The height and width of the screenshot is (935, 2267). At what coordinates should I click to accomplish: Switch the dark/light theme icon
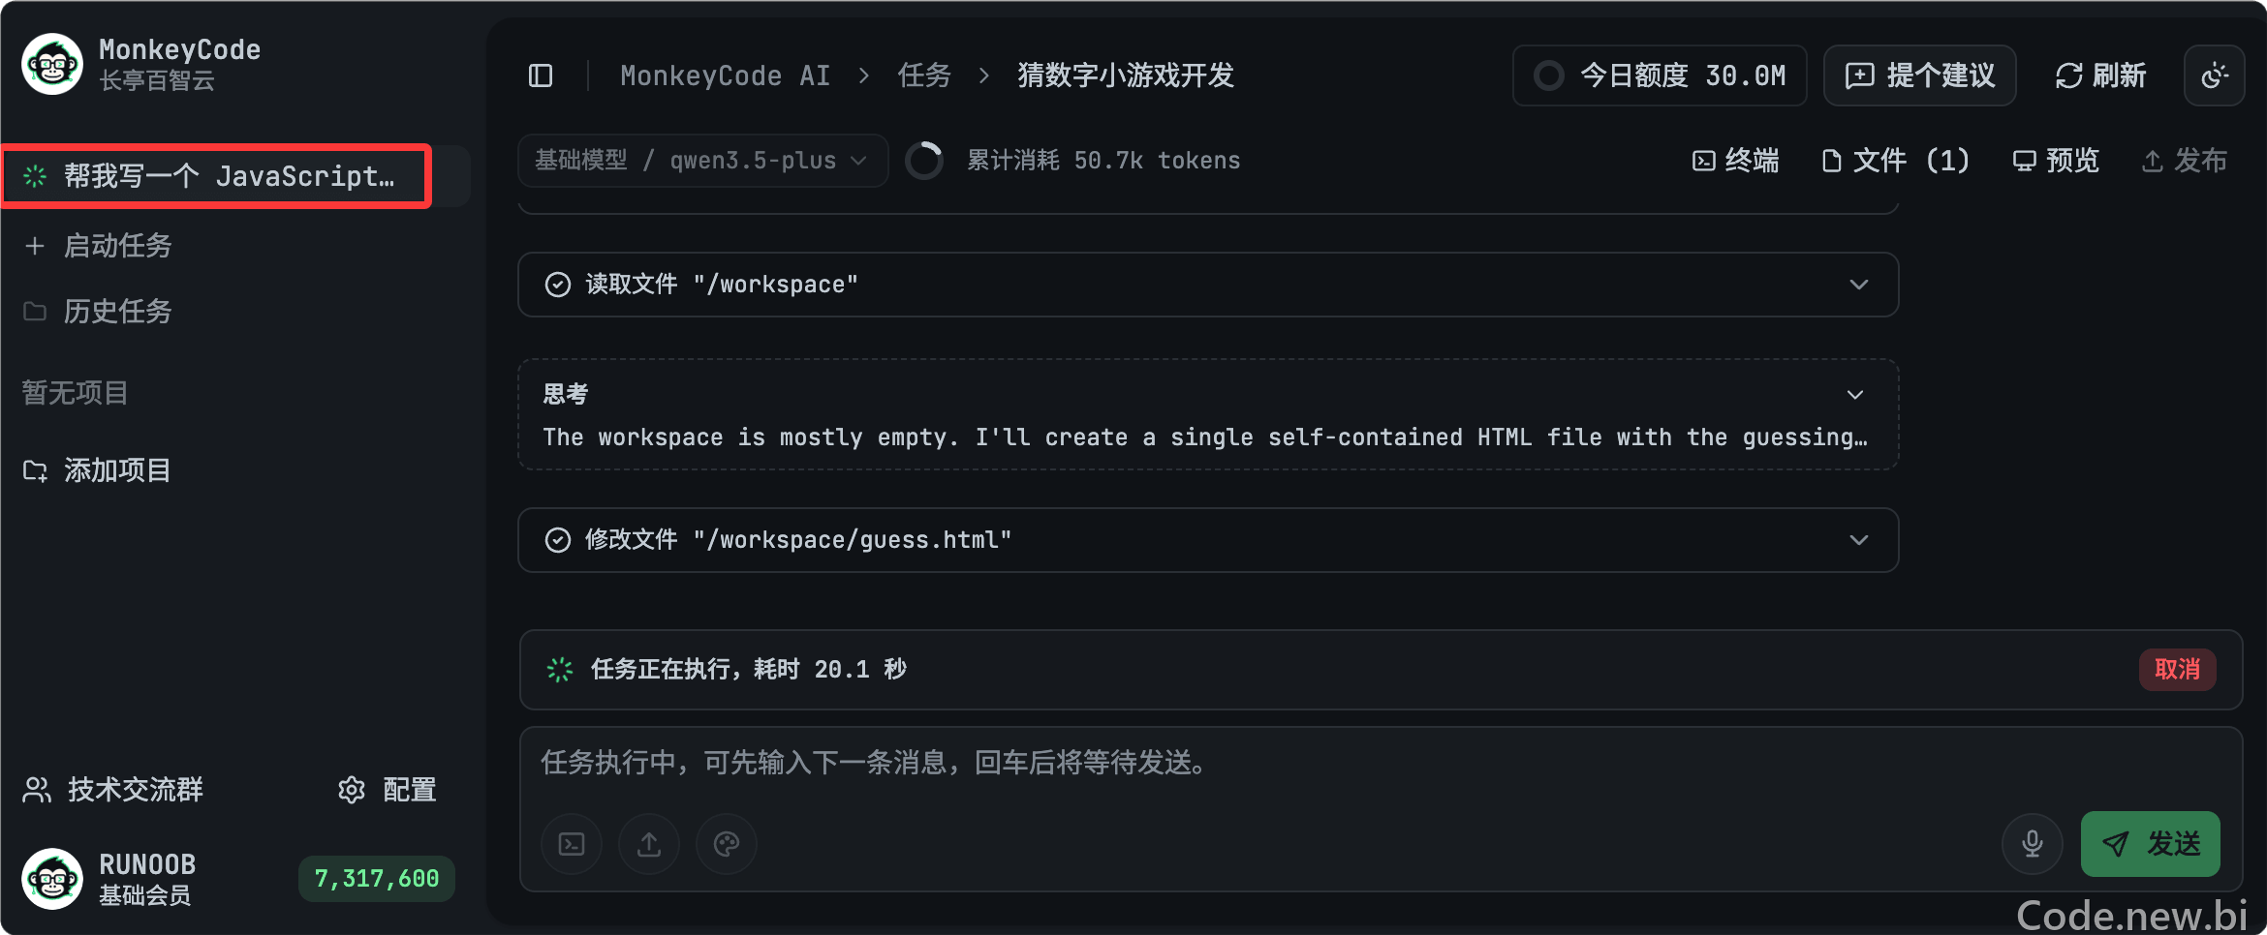coord(2215,75)
